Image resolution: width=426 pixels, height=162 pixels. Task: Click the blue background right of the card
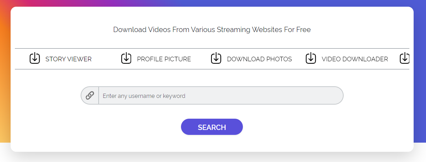pos(420,70)
